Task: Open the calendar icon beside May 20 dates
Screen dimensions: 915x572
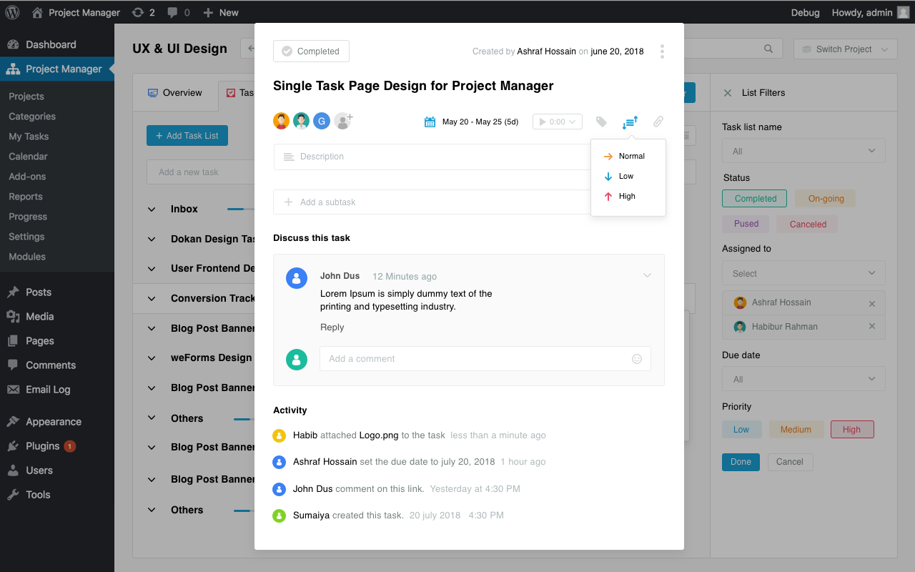Action: (430, 122)
